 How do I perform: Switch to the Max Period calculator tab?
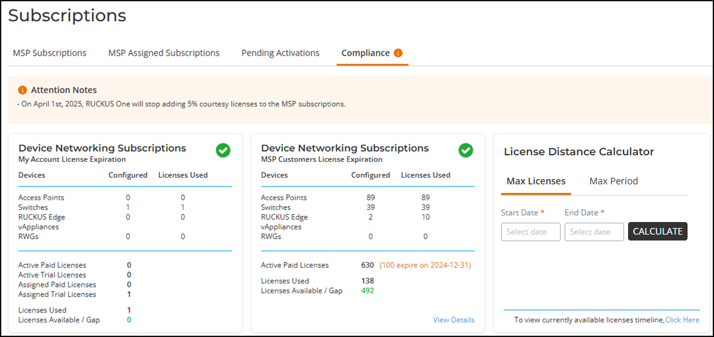tap(613, 181)
